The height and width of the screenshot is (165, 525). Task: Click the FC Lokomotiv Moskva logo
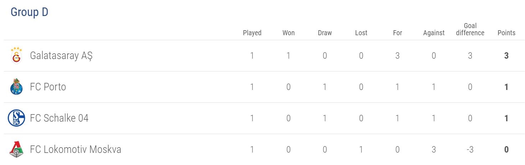point(16,149)
